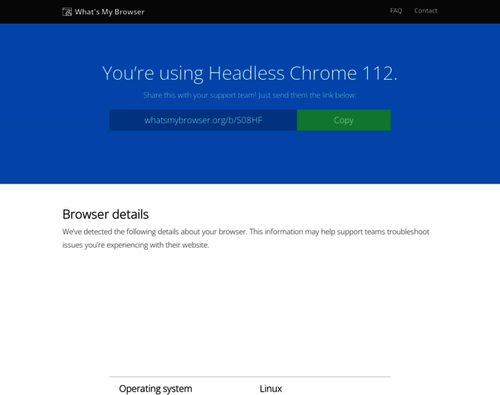This screenshot has width=500, height=395.
Task: Open the What's My Browser home link
Action: (x=103, y=12)
